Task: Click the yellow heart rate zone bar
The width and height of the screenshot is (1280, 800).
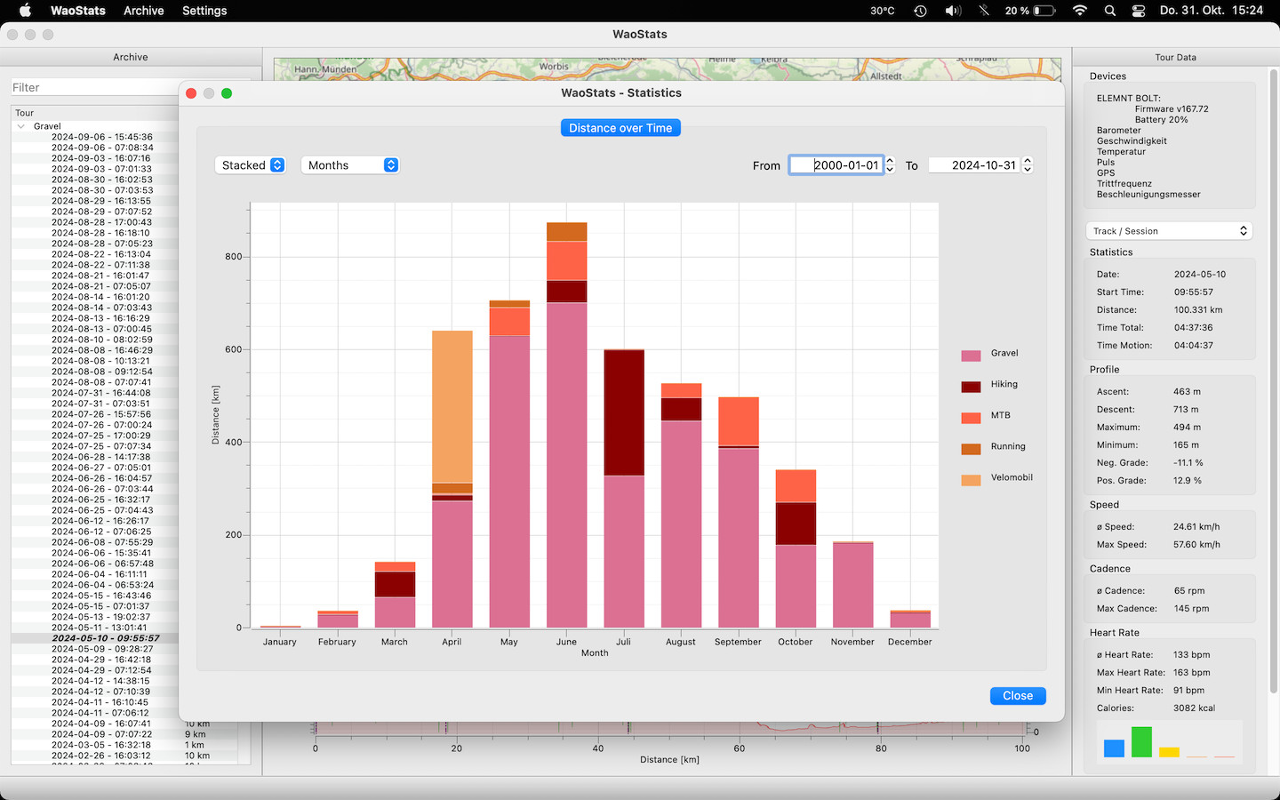Action: tap(1169, 752)
